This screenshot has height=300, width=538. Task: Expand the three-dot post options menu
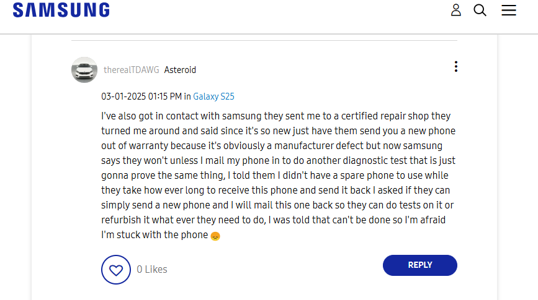(456, 67)
